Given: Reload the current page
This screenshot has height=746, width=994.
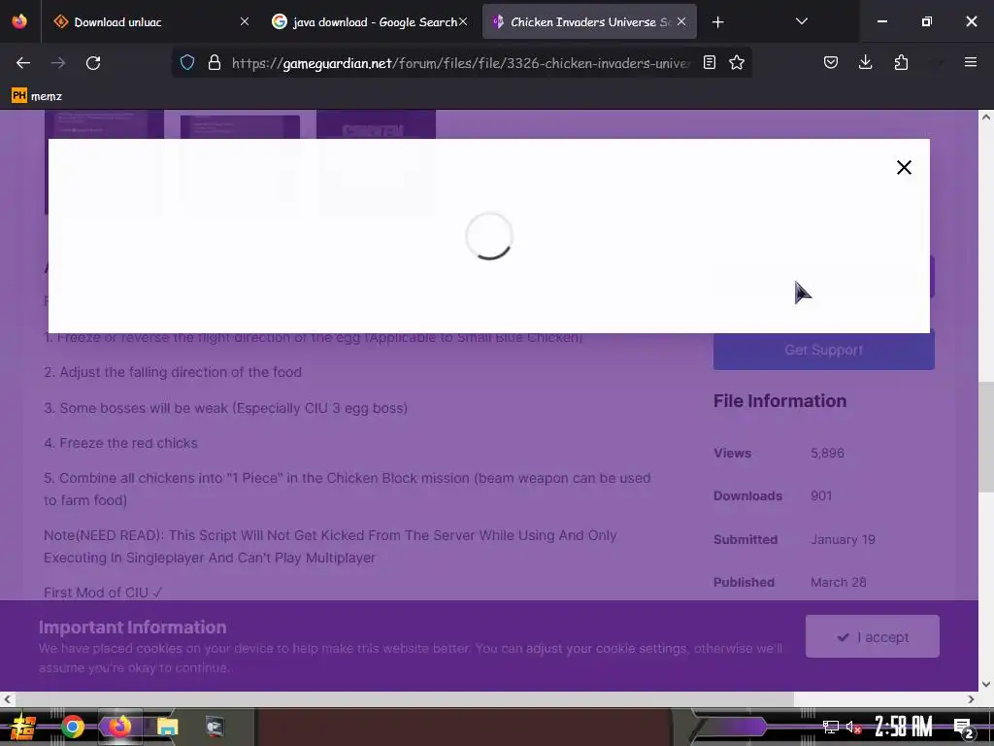Looking at the screenshot, I should 93,63.
